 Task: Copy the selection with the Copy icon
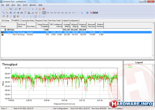pyautogui.click(x=36, y=9)
